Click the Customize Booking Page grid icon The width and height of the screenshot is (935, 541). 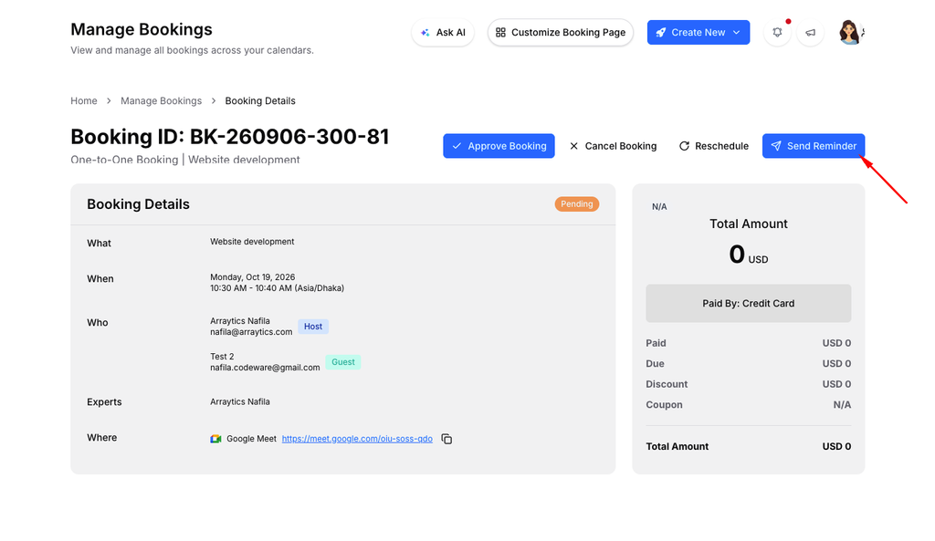[501, 33]
